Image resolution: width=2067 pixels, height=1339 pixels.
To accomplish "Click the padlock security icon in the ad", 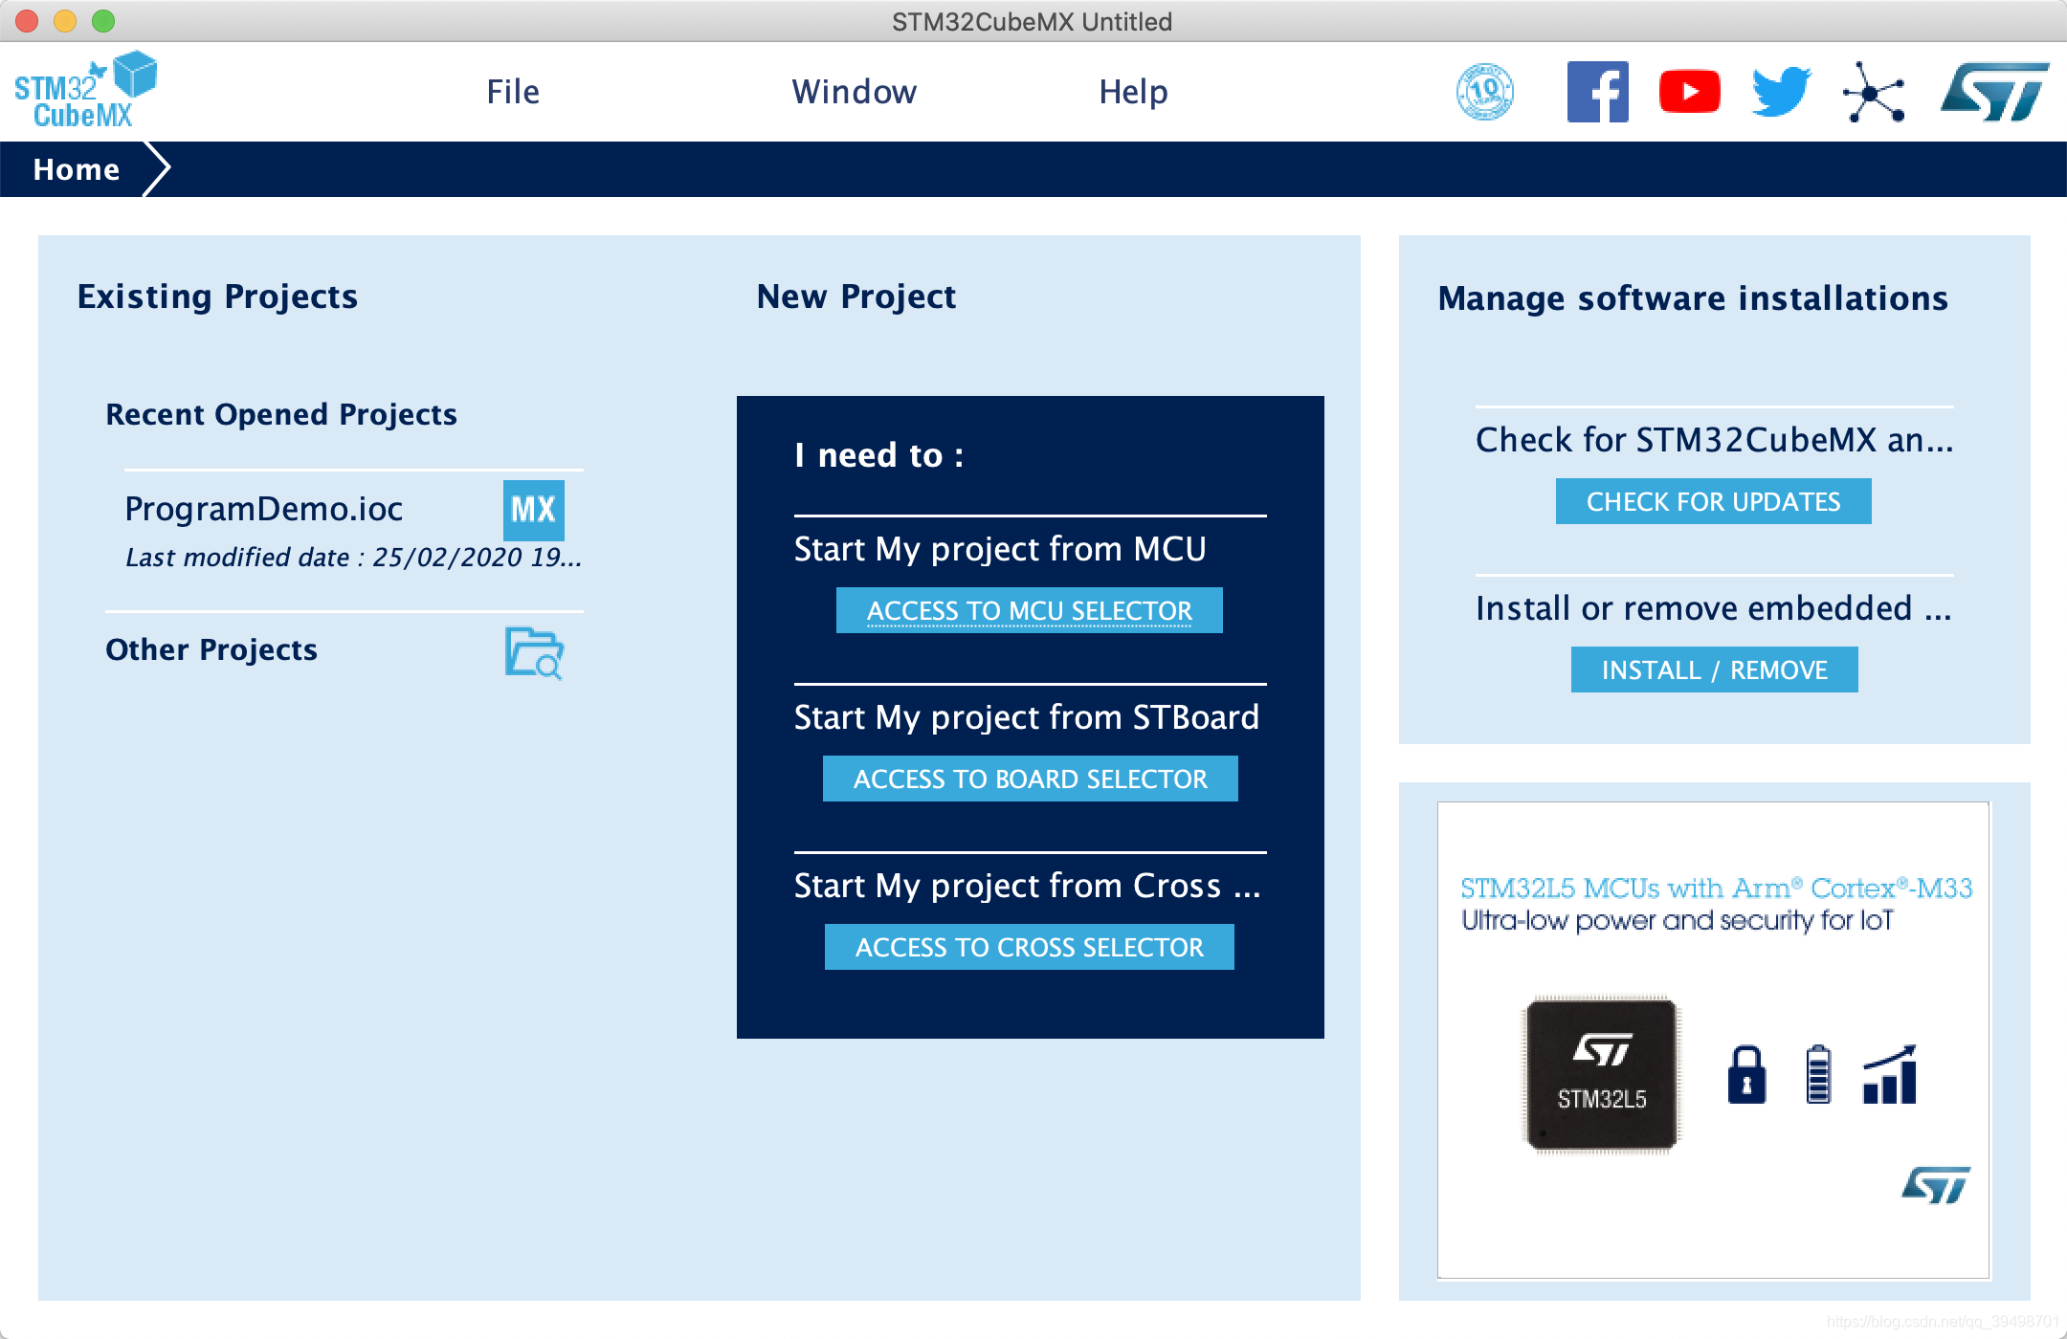I will point(1746,1074).
